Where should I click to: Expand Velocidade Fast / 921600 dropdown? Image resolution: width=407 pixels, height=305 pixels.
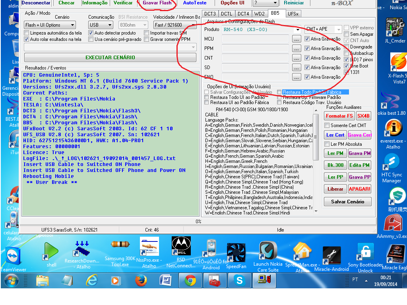pos(175,25)
